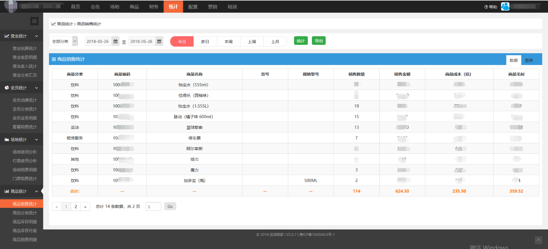Open 商品库存月报 in the sidebar

[24, 231]
